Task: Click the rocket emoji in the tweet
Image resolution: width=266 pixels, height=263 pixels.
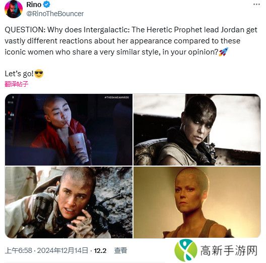Action: tap(223, 52)
